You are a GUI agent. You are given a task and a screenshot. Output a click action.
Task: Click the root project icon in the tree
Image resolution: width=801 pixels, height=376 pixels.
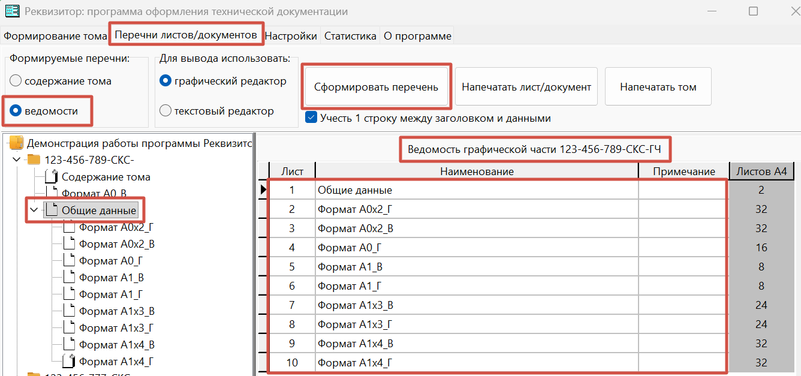(x=16, y=143)
